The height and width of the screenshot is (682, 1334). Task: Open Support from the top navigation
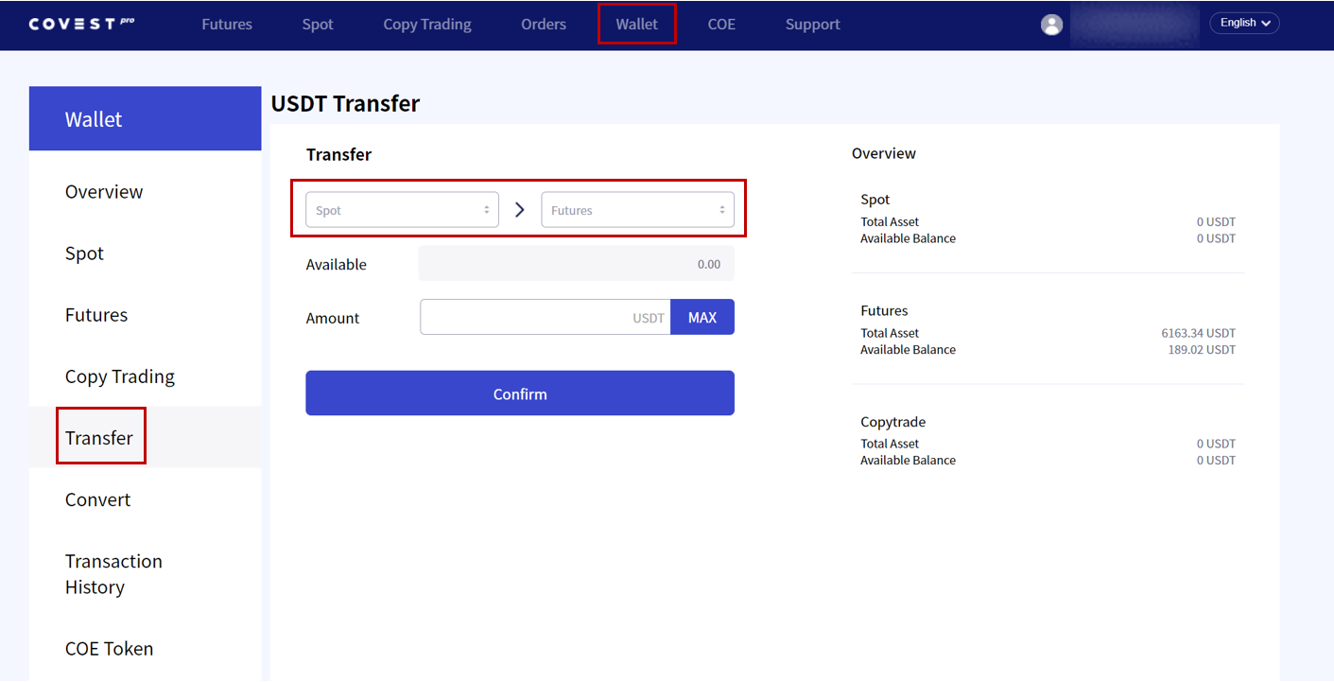pyautogui.click(x=812, y=25)
